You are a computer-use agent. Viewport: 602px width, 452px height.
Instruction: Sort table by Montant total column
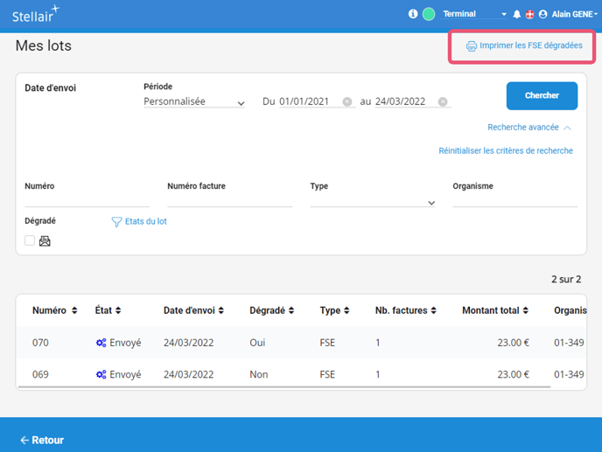click(x=495, y=310)
